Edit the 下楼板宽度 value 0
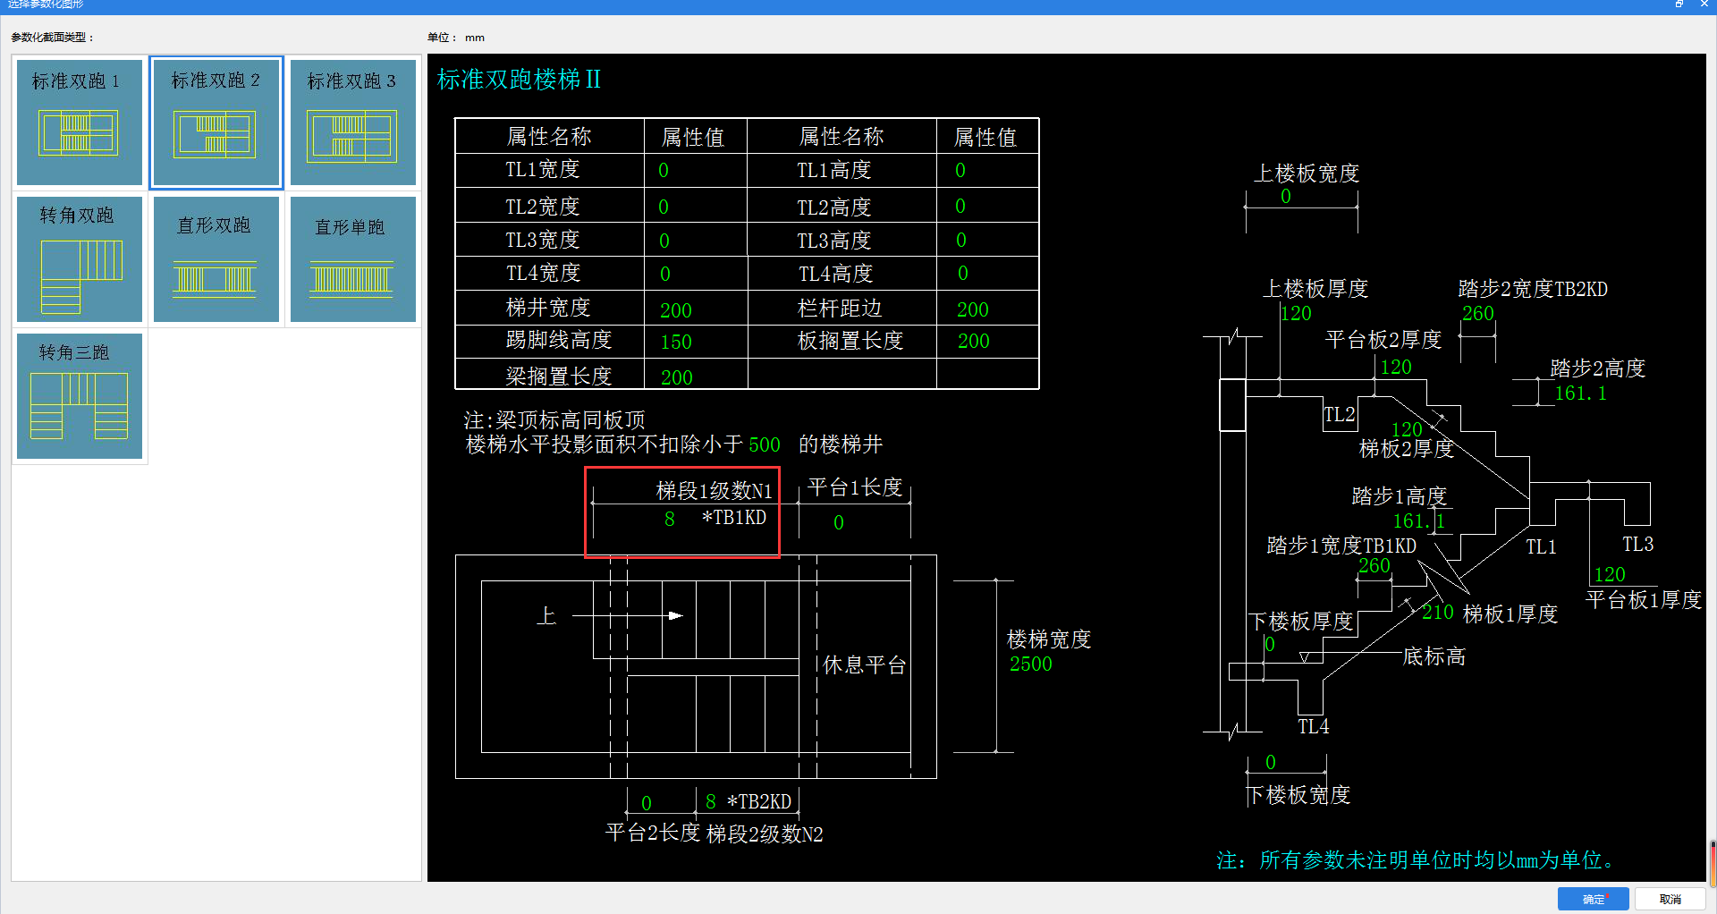1717x914 pixels. pyautogui.click(x=1271, y=762)
